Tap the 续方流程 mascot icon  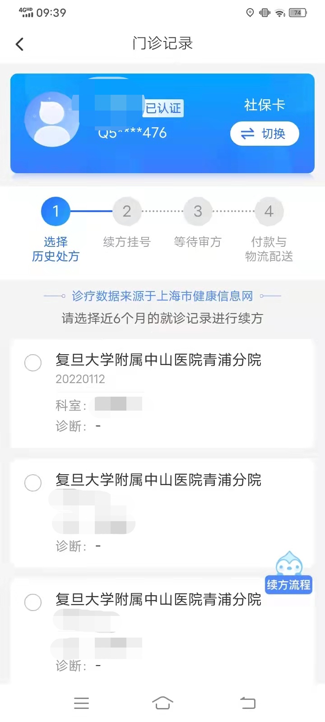click(289, 572)
